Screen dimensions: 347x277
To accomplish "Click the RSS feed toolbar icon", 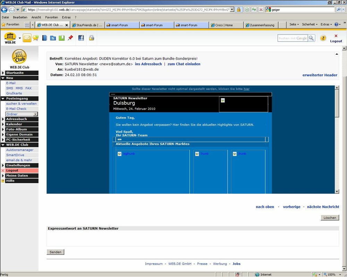I will tap(53, 38).
